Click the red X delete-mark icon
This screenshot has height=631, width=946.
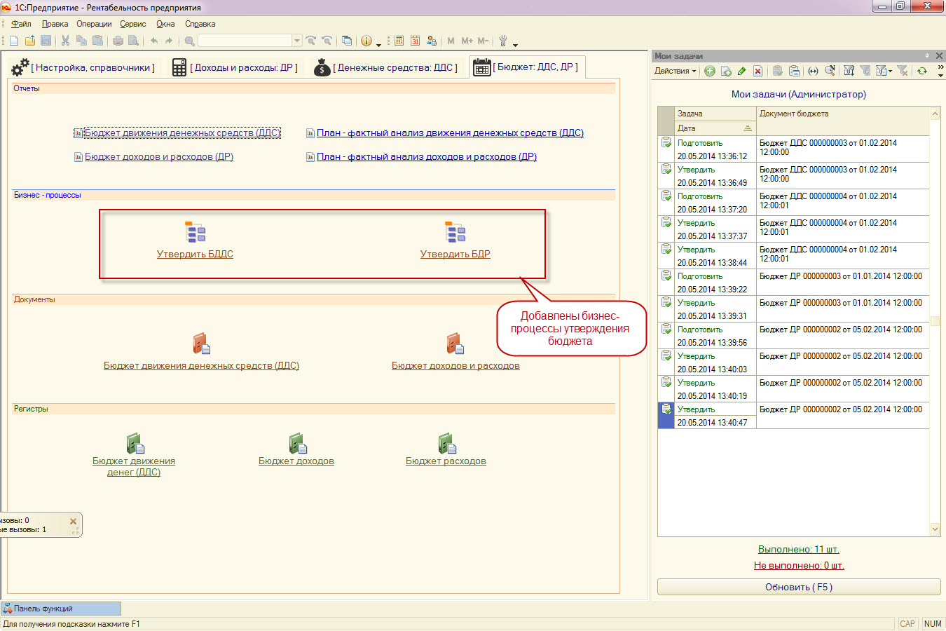coord(758,71)
